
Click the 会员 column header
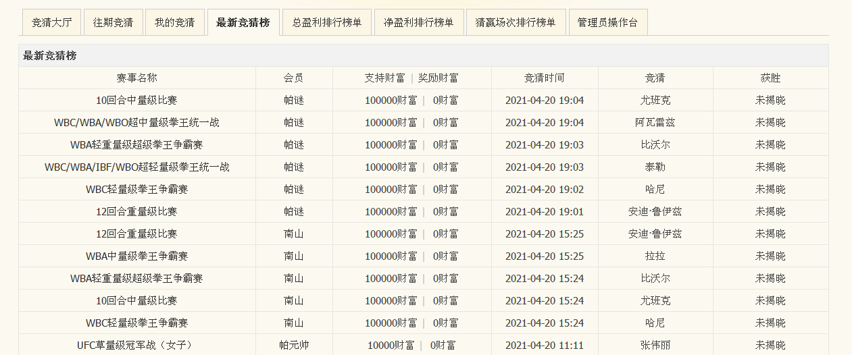pos(294,78)
